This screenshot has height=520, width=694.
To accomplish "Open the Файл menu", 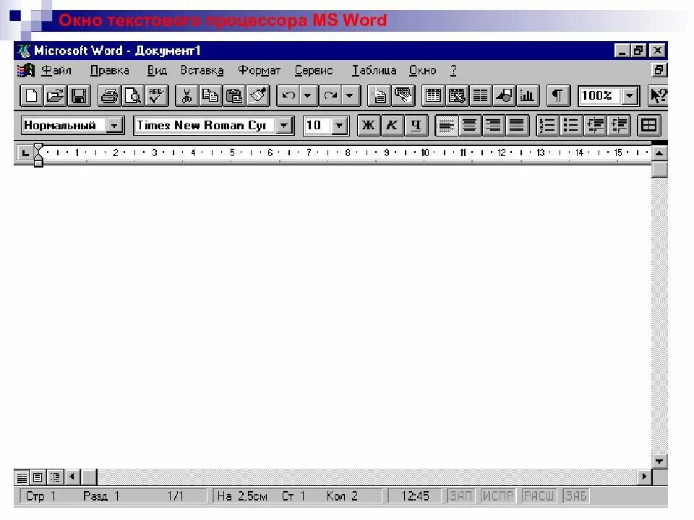I will (x=56, y=70).
